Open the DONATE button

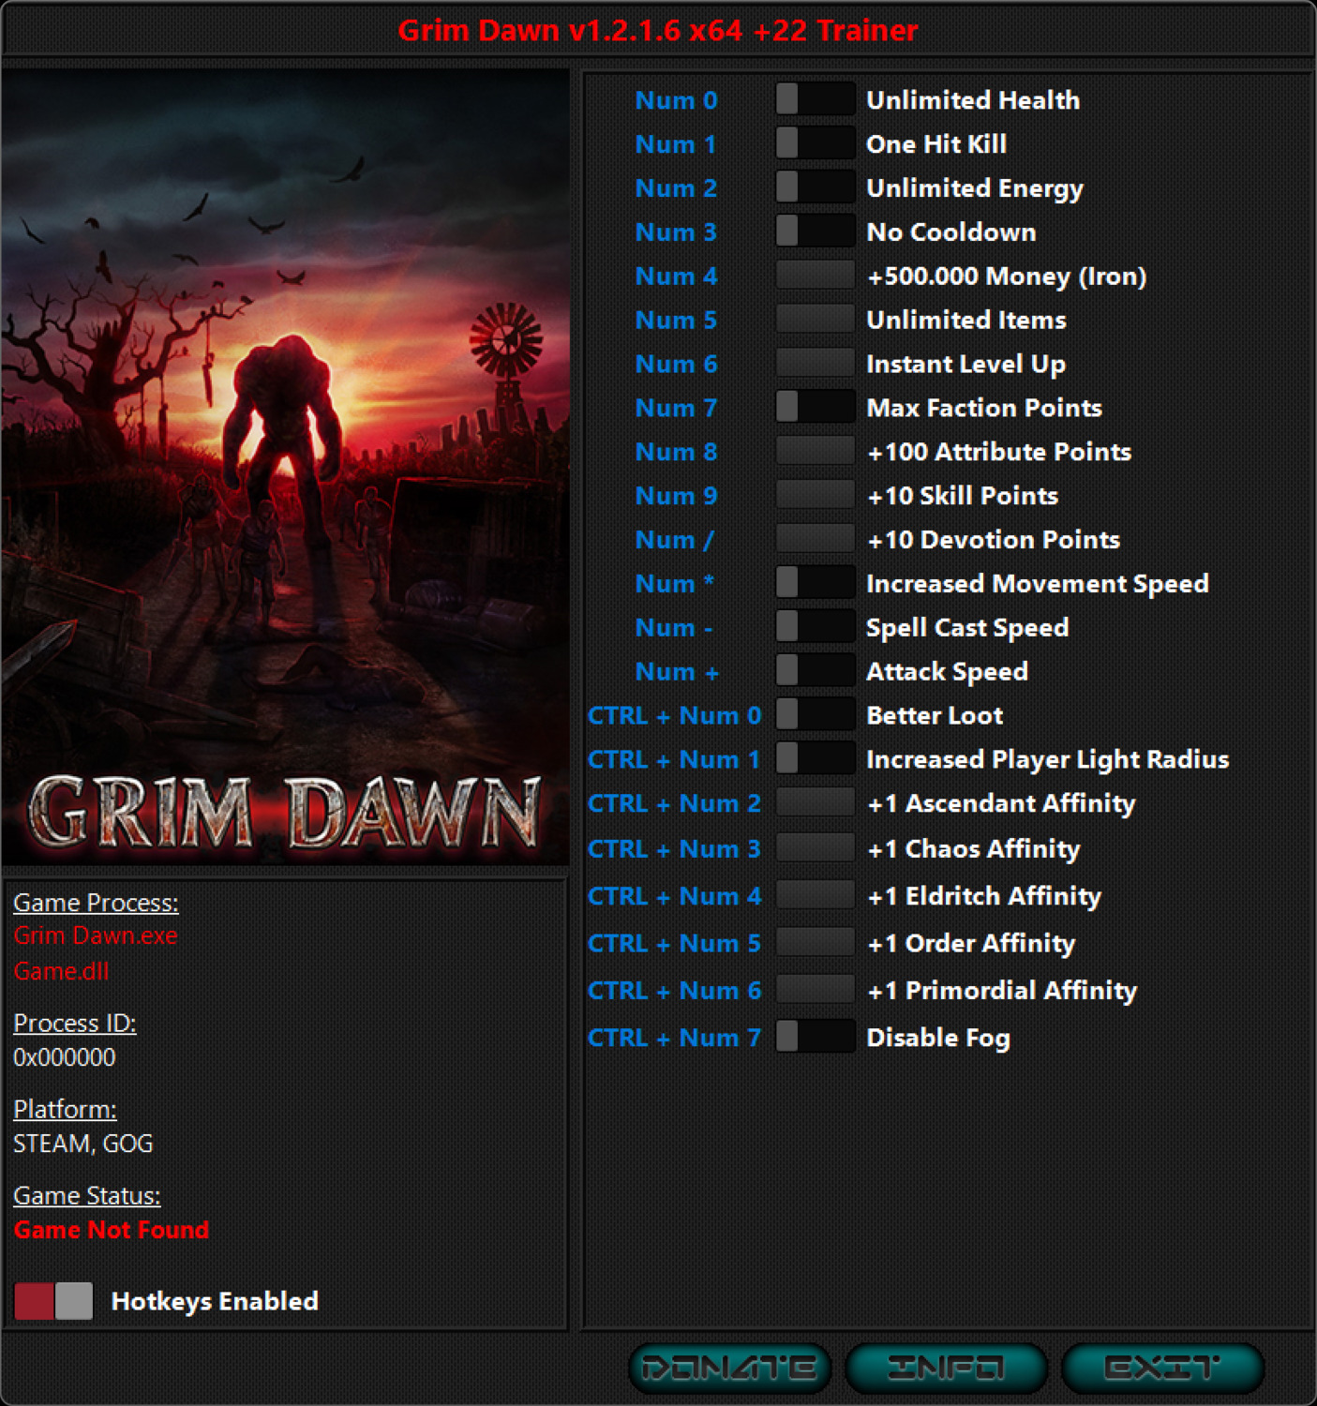coord(729,1369)
